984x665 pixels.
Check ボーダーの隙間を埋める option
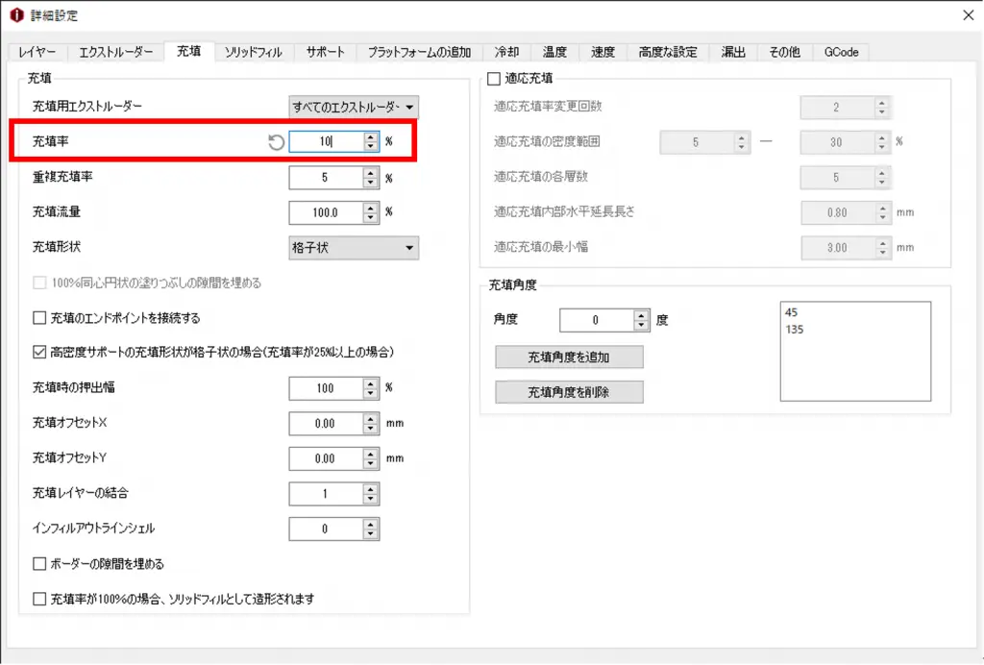39,564
